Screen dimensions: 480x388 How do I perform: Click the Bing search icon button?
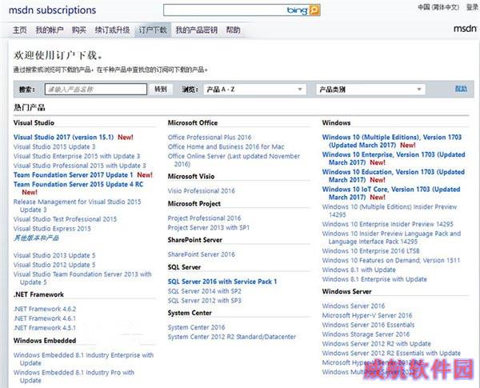pyautogui.click(x=314, y=10)
